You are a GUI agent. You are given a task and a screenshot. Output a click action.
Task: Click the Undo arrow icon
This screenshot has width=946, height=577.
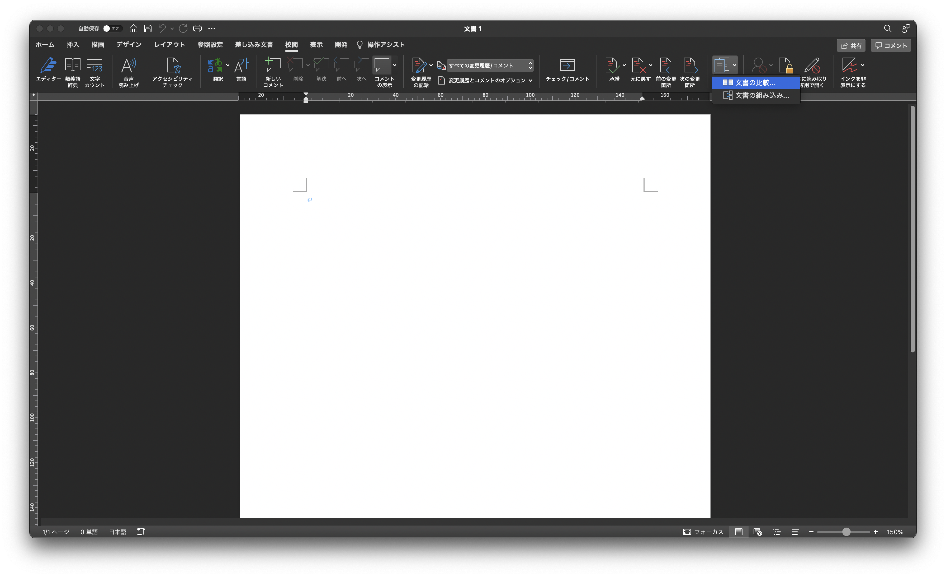click(162, 29)
